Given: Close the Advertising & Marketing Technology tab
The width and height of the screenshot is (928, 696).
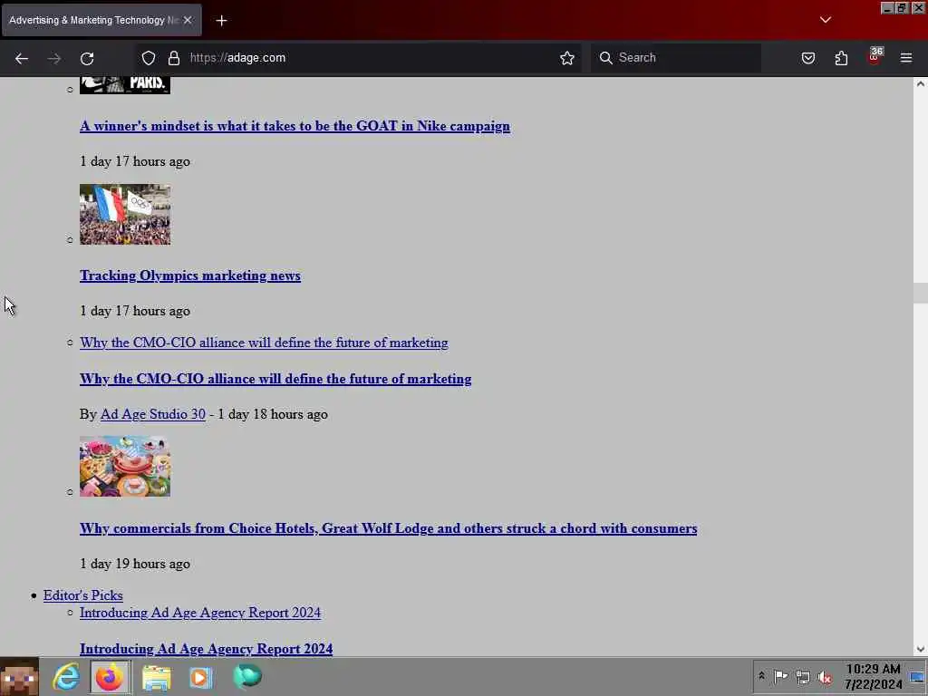Looking at the screenshot, I should tap(187, 20).
